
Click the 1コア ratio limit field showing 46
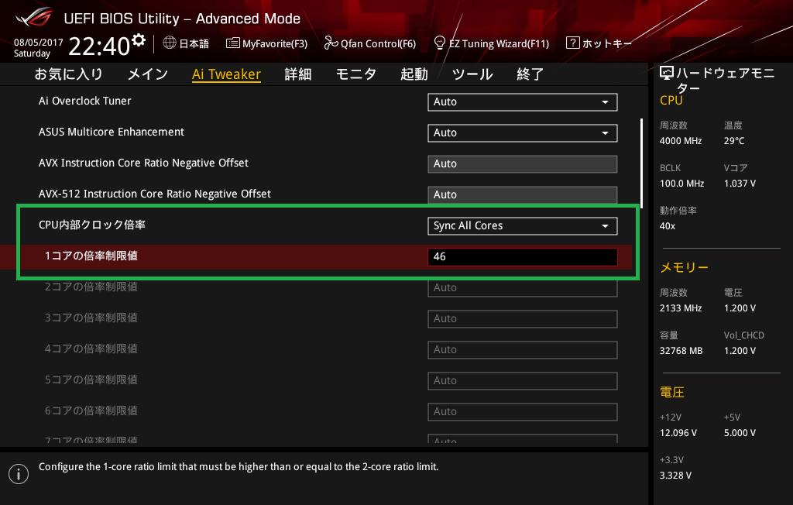[522, 257]
